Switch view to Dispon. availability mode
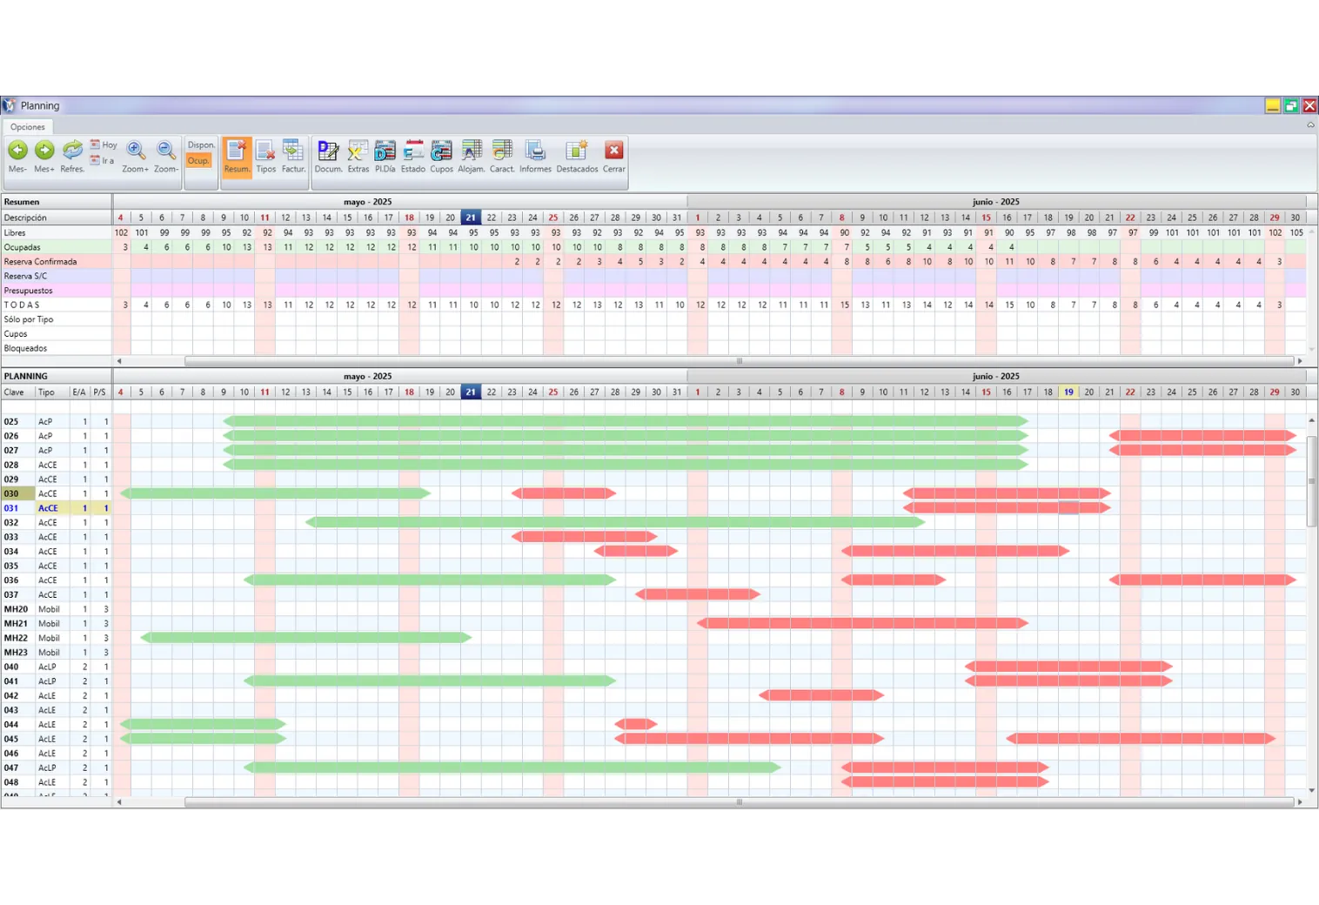Image resolution: width=1319 pixels, height=905 pixels. (201, 145)
